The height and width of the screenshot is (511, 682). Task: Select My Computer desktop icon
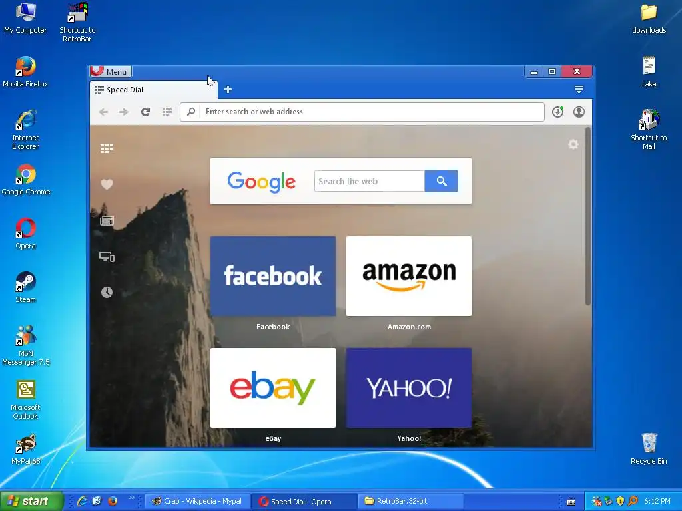[x=25, y=18]
